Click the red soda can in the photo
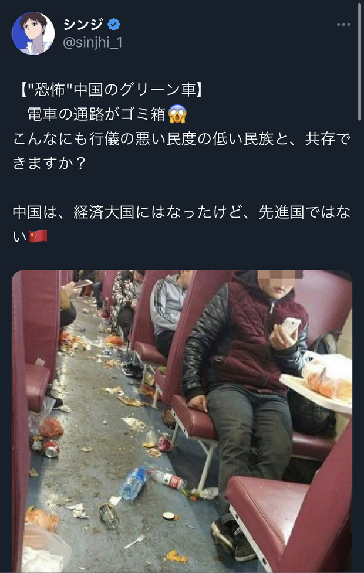Image resolution: width=364 pixels, height=573 pixels. click(x=51, y=449)
